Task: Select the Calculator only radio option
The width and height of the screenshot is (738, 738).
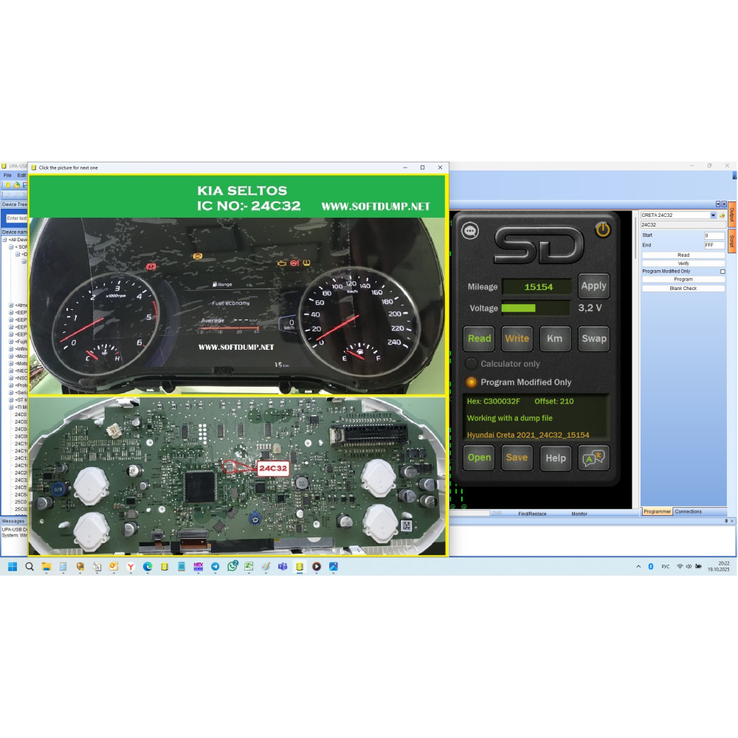Action: click(471, 364)
